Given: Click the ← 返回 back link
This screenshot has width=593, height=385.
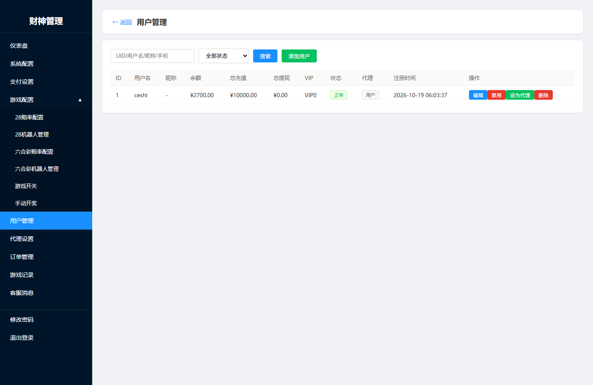Looking at the screenshot, I should click(x=122, y=22).
